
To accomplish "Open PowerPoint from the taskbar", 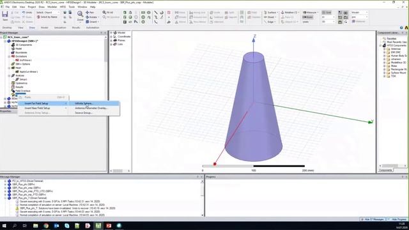I will tap(109, 226).
